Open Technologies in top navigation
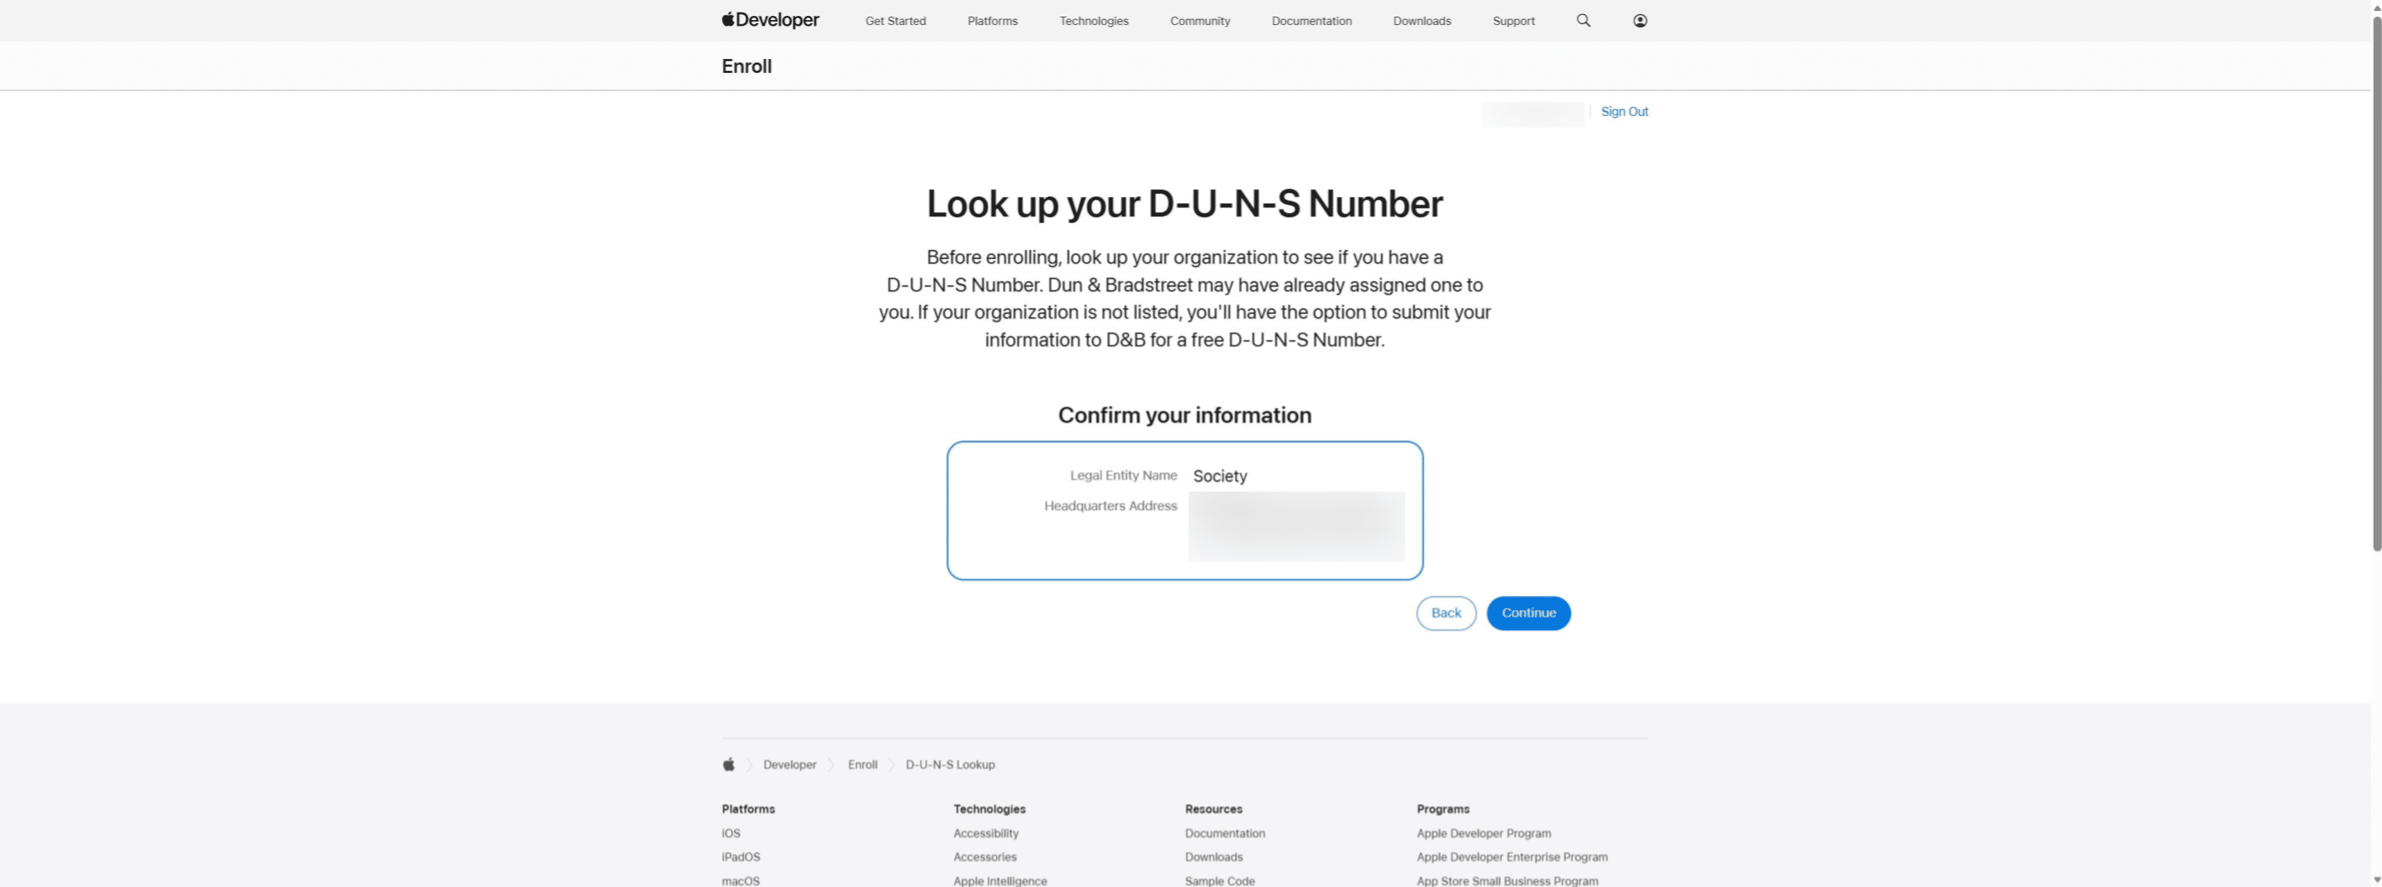Image resolution: width=2382 pixels, height=887 pixels. [x=1094, y=20]
